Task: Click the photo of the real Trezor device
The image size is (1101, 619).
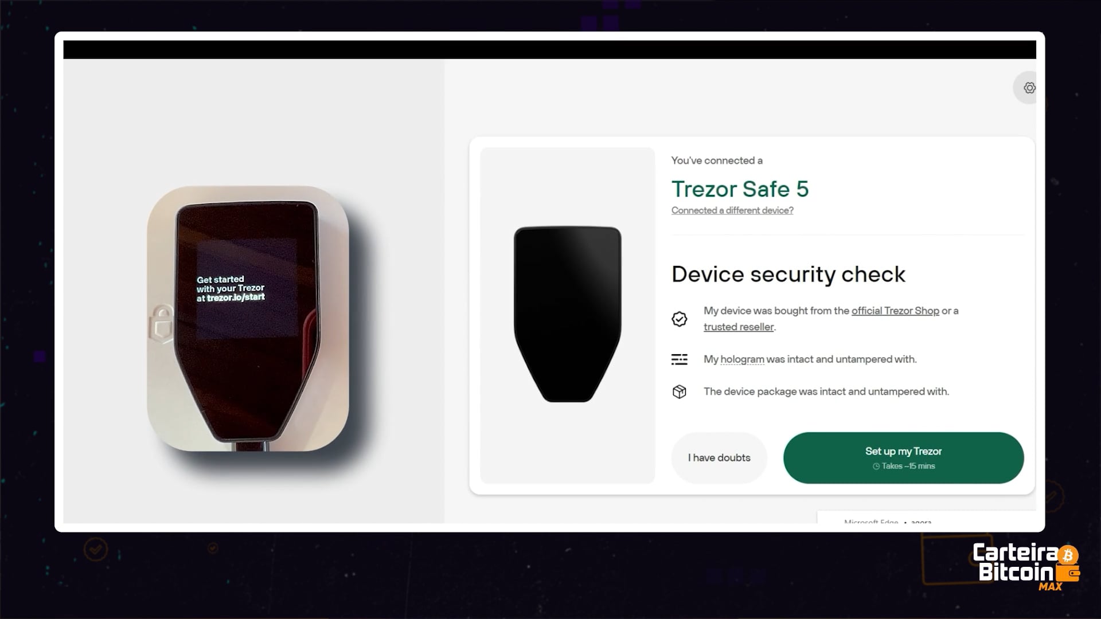Action: [x=248, y=318]
